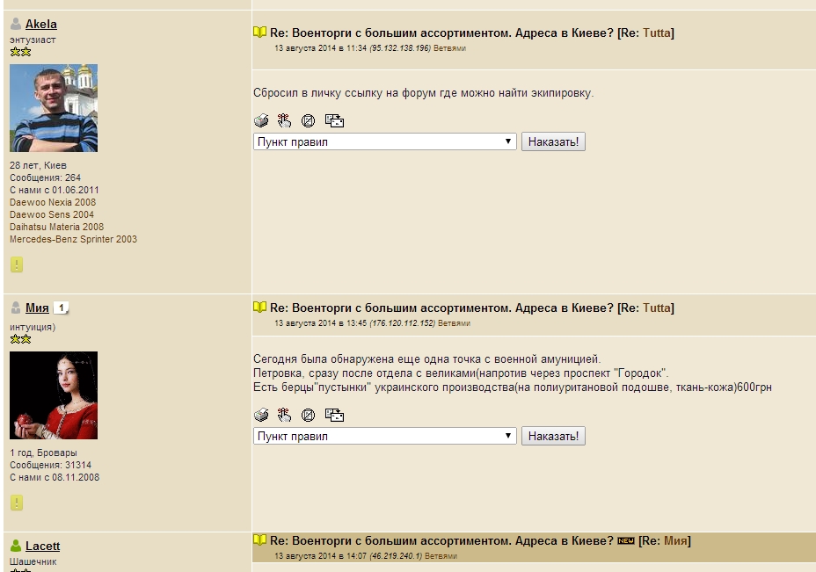Viewport: 816px width, 572px height.
Task: Click the pointing hand icon in Akela's post
Action: [x=284, y=121]
